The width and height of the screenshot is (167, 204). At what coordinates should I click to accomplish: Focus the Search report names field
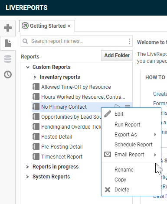tap(76, 41)
